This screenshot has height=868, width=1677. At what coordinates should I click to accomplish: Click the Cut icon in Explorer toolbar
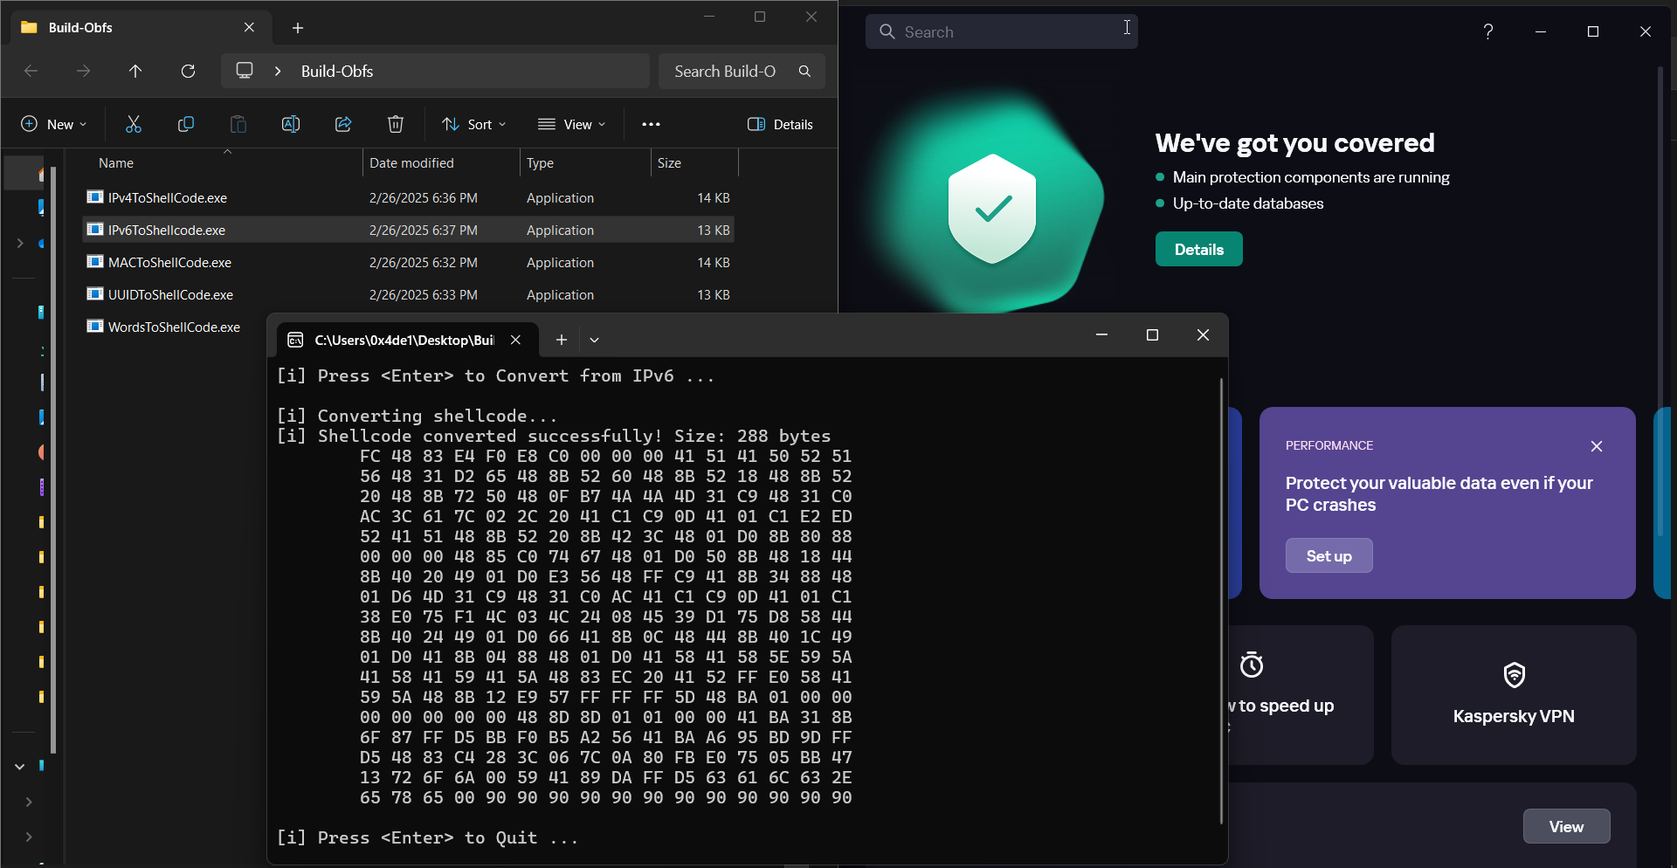pyautogui.click(x=134, y=124)
